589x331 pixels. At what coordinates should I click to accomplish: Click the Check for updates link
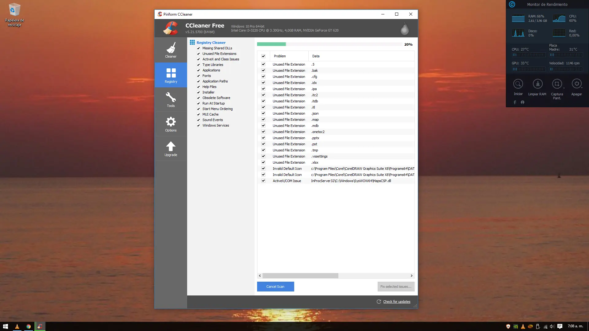pyautogui.click(x=396, y=302)
